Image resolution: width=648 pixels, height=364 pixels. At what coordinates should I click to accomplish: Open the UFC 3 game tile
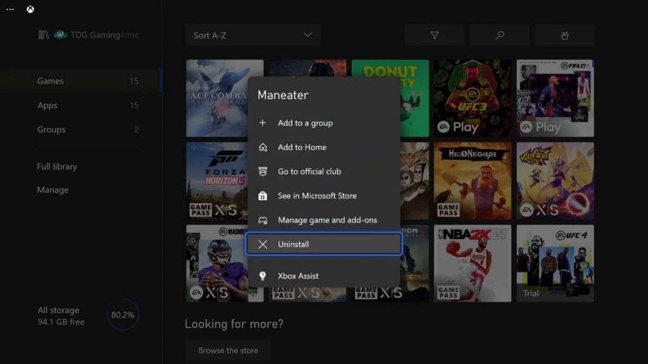tap(472, 98)
